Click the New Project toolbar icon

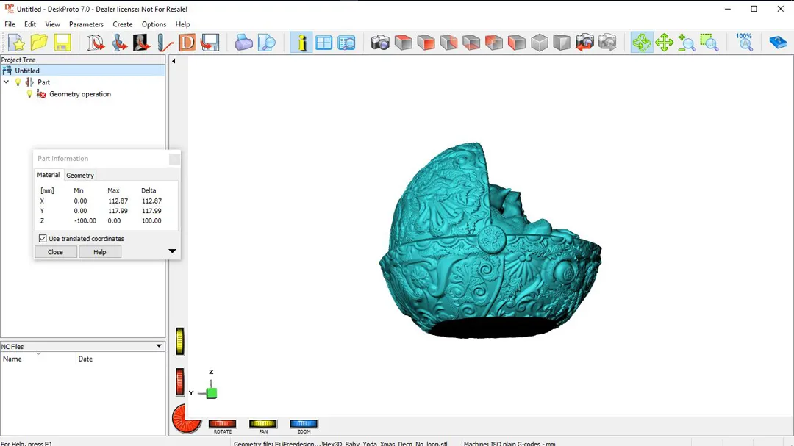[16, 43]
